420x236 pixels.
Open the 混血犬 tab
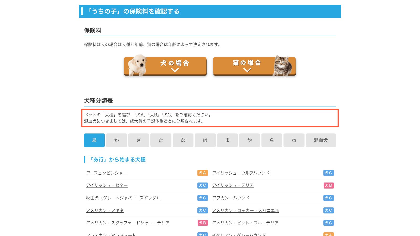click(x=321, y=140)
